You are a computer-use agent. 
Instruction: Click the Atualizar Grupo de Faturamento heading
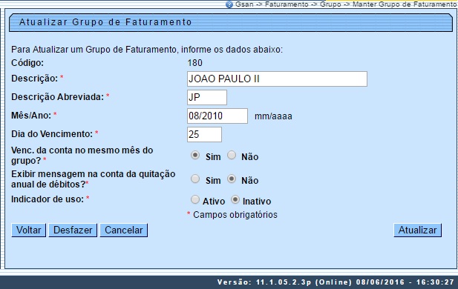(105, 22)
